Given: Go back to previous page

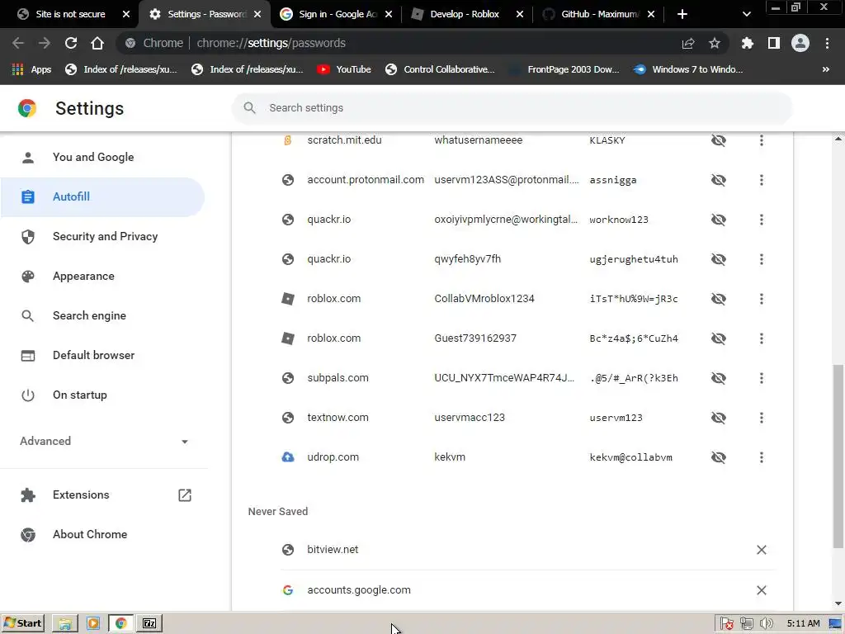Looking at the screenshot, I should point(18,43).
